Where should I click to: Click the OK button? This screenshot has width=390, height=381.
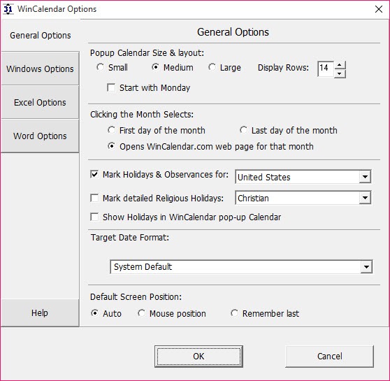point(198,357)
